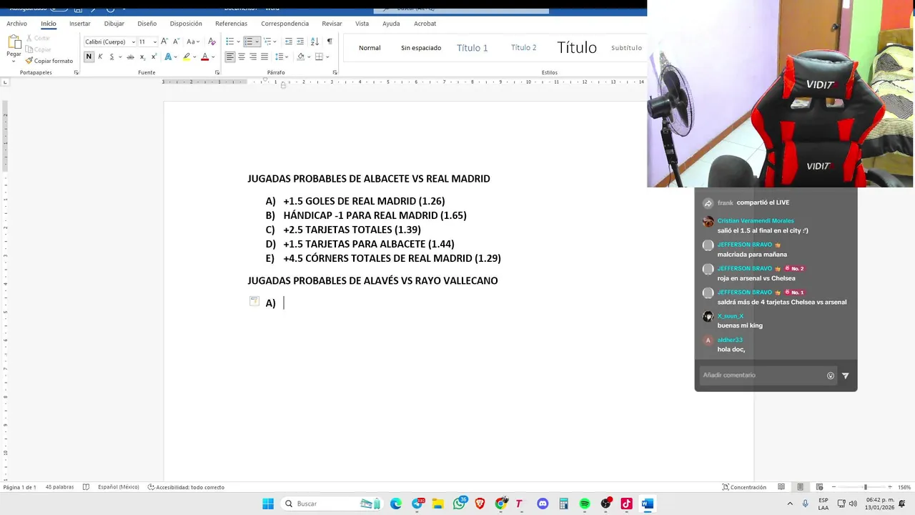Image resolution: width=915 pixels, height=515 pixels.
Task: Switch to Revisar tab
Action: pos(332,24)
